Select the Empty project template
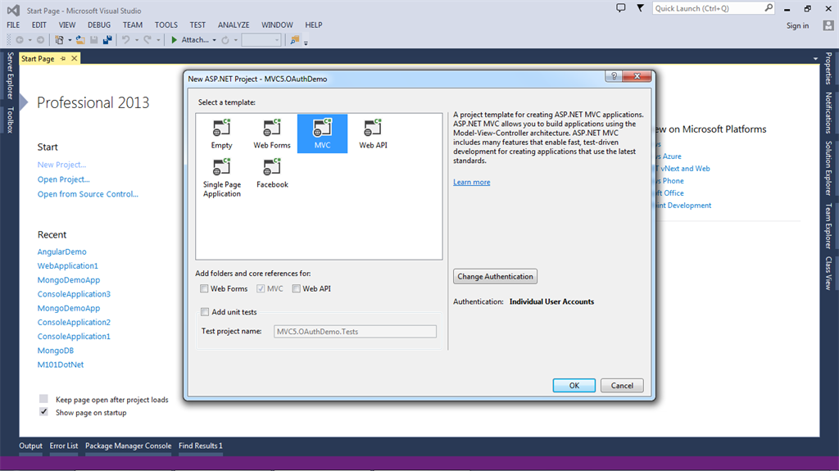Viewport: 839px width, 471px height. coord(221,134)
